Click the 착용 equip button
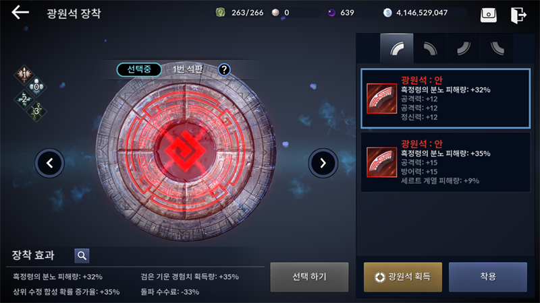 tap(488, 277)
